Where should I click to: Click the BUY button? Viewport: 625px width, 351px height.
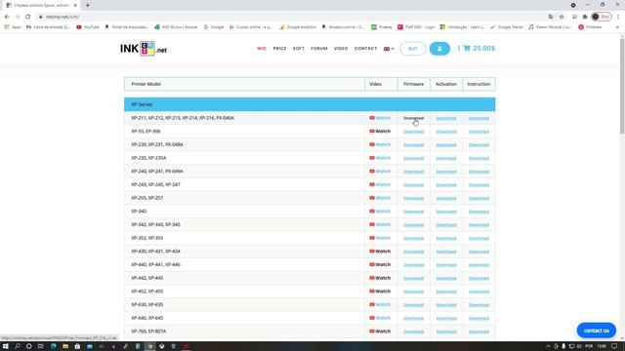[413, 49]
